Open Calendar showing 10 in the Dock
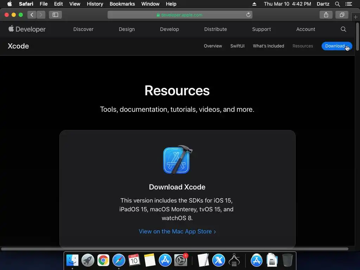 click(x=134, y=261)
